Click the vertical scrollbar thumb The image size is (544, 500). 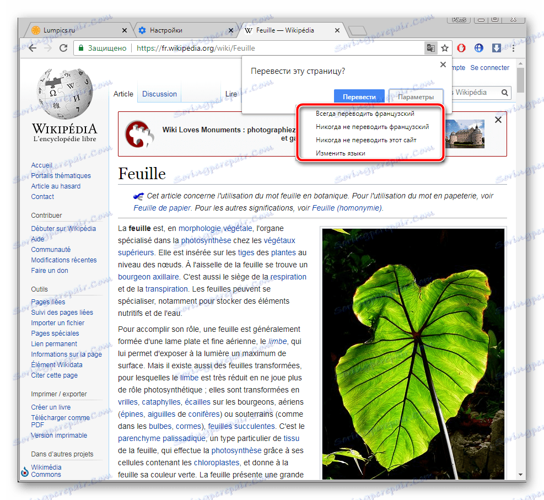(x=520, y=80)
